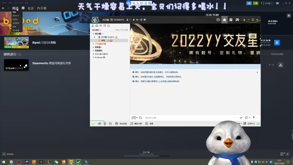Click the gamepad icon in YY header
The image size is (293, 165).
click(x=237, y=20)
